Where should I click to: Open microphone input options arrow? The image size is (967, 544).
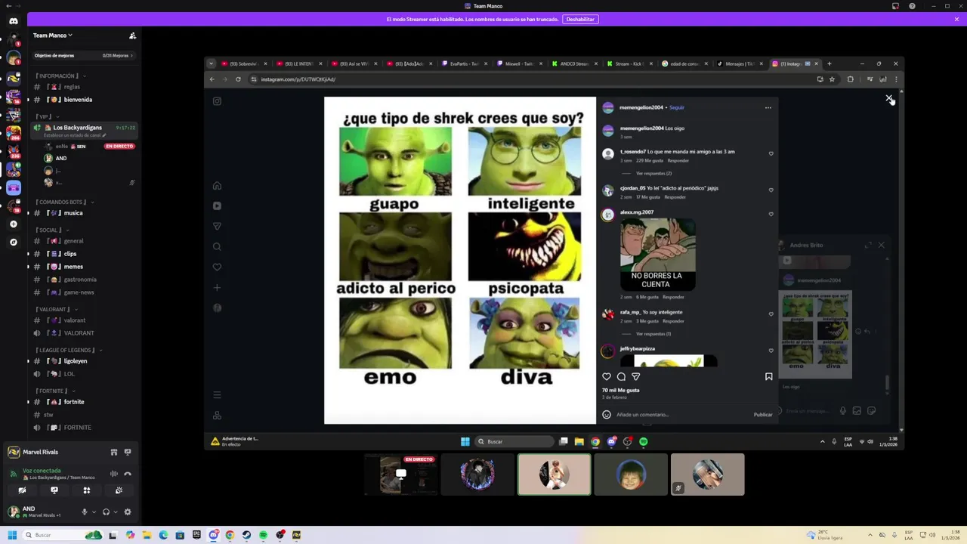tap(94, 512)
